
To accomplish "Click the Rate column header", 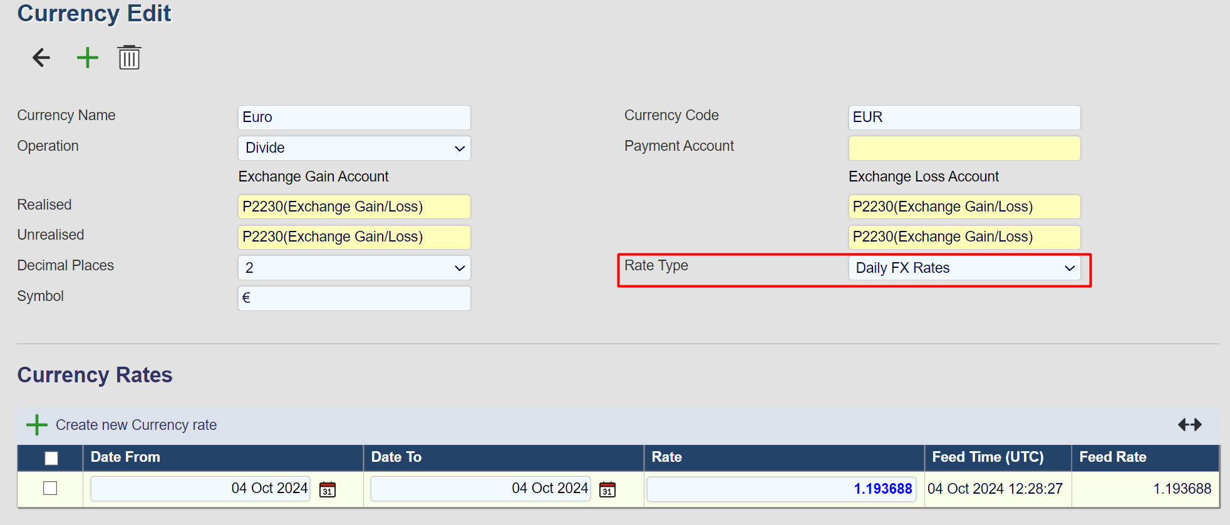I will pos(666,457).
